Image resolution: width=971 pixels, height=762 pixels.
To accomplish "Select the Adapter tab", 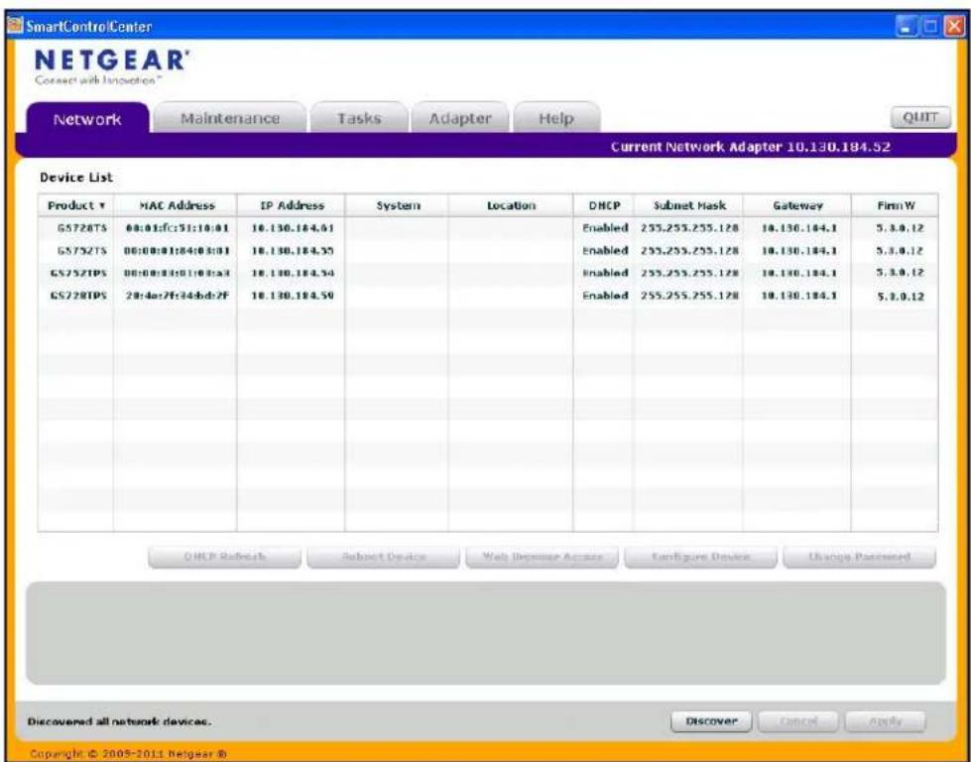I will click(460, 118).
